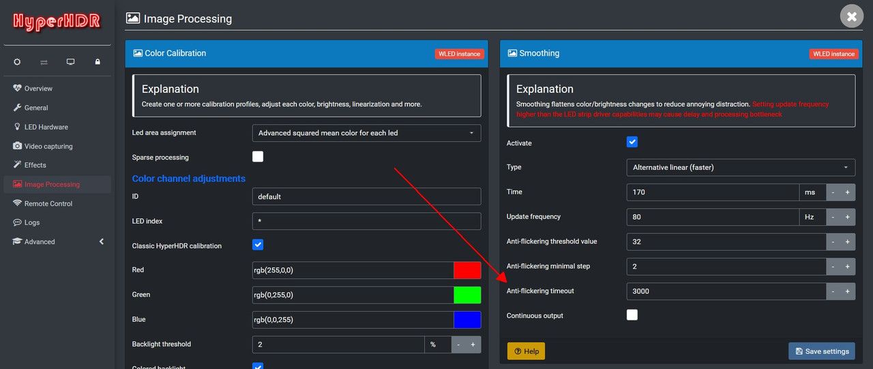Viewport: 873px width, 369px height.
Task: Increase smoothing Time with plus button
Action: coord(848,192)
